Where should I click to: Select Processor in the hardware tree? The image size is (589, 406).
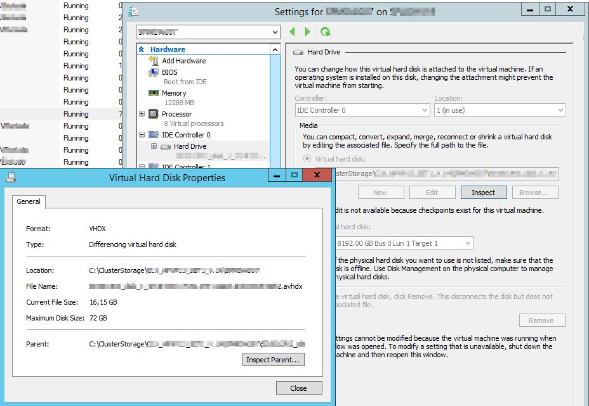pos(176,114)
